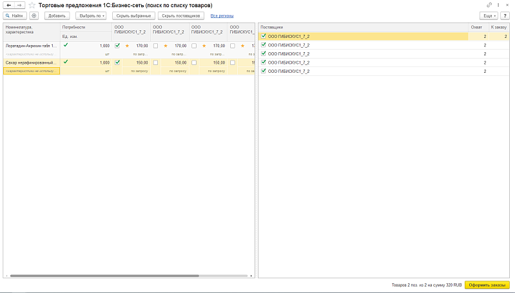Uncheck first supplier offer for Лоратадин-Акрихин
This screenshot has height=293, width=515.
[117, 46]
